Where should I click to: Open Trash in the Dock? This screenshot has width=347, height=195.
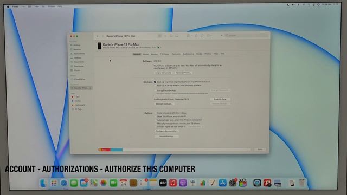pos(302,183)
